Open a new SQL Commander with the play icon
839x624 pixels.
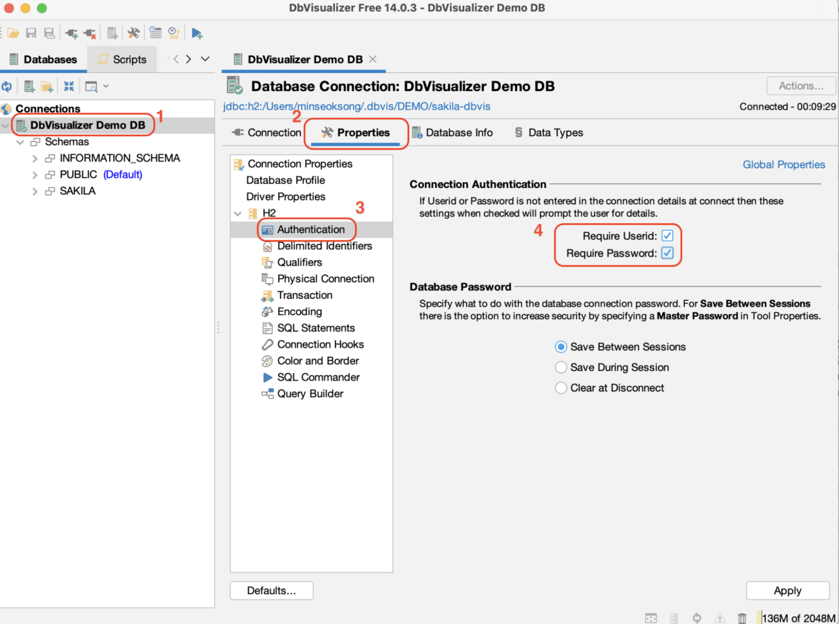(197, 32)
